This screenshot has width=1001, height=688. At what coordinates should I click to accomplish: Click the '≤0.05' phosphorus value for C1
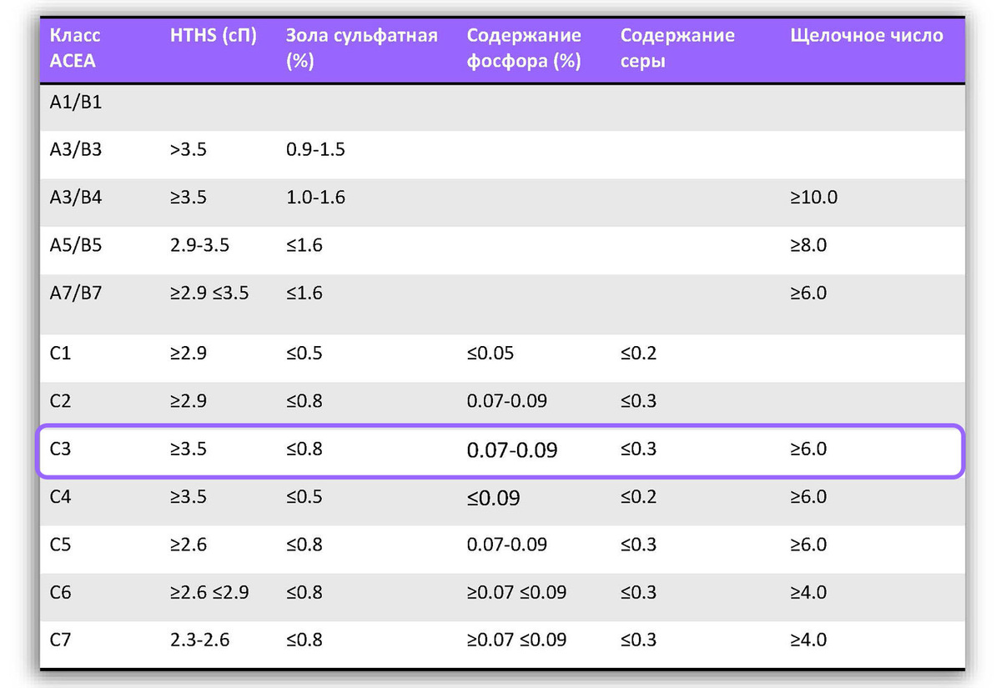coord(490,353)
